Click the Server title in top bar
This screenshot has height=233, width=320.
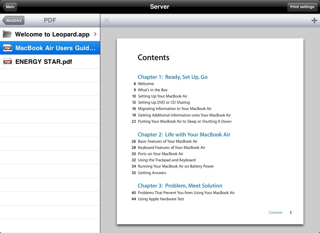coord(160,7)
